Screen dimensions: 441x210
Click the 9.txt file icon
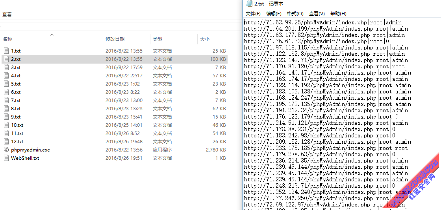[6, 117]
